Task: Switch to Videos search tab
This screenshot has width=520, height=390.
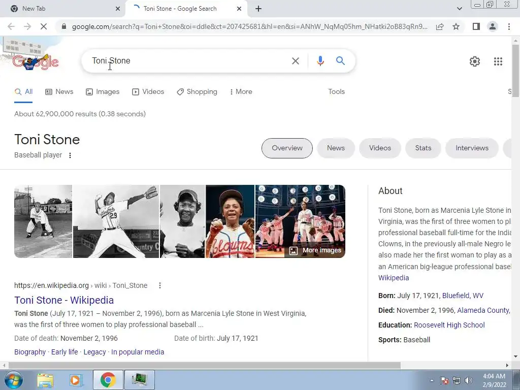Action: (148, 92)
